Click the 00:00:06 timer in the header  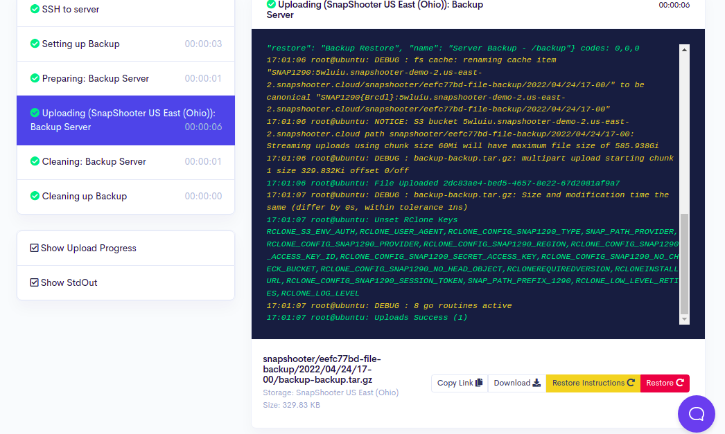(674, 5)
